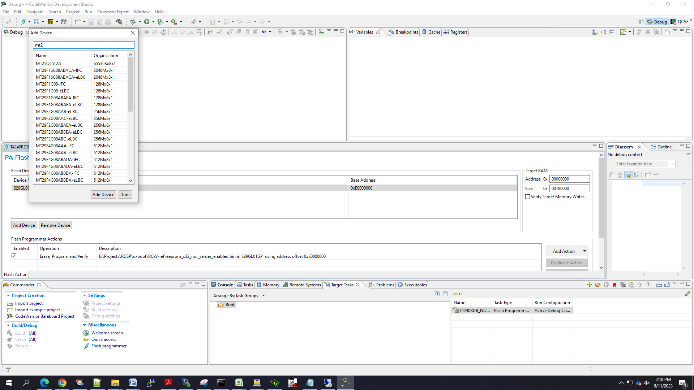Collapse the Project Creation section
The width and height of the screenshot is (694, 390).
pos(8,295)
